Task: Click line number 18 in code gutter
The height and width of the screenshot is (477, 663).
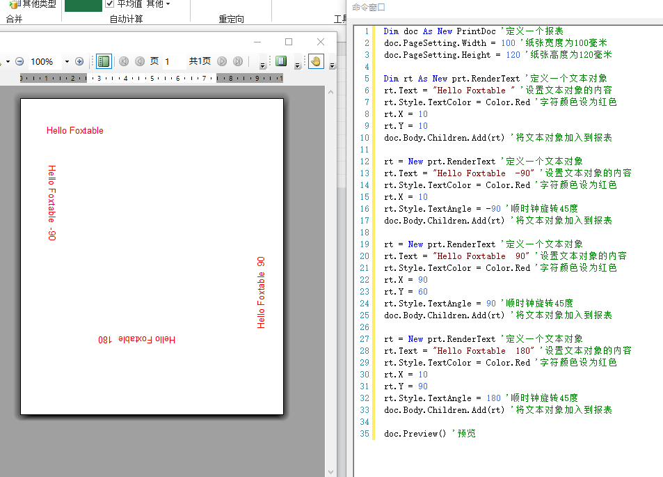Action: coord(365,233)
